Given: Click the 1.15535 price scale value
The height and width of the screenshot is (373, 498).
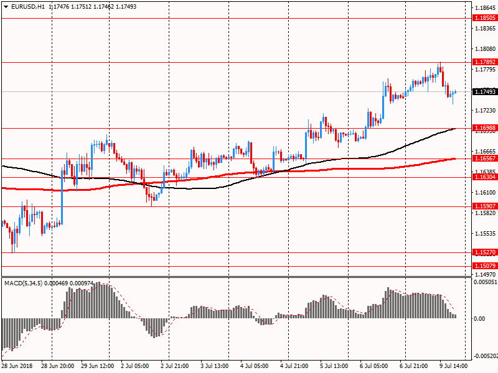Looking at the screenshot, I should tap(485, 234).
